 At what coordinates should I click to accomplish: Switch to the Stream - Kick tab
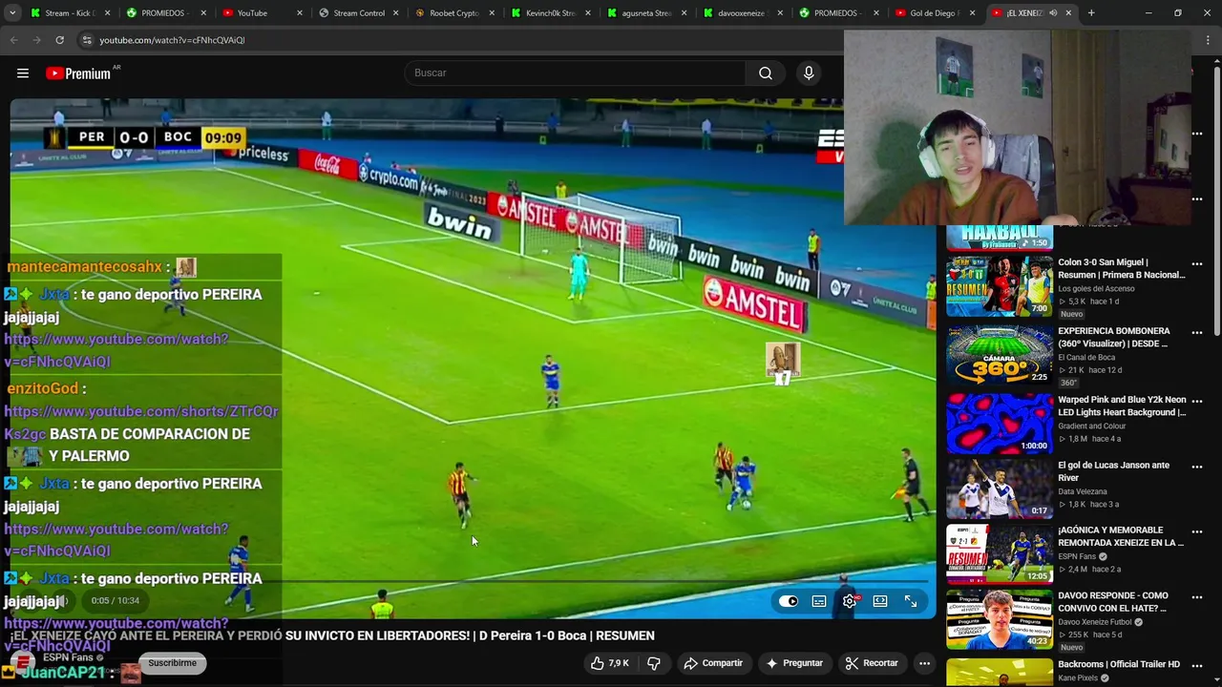pyautogui.click(x=69, y=13)
